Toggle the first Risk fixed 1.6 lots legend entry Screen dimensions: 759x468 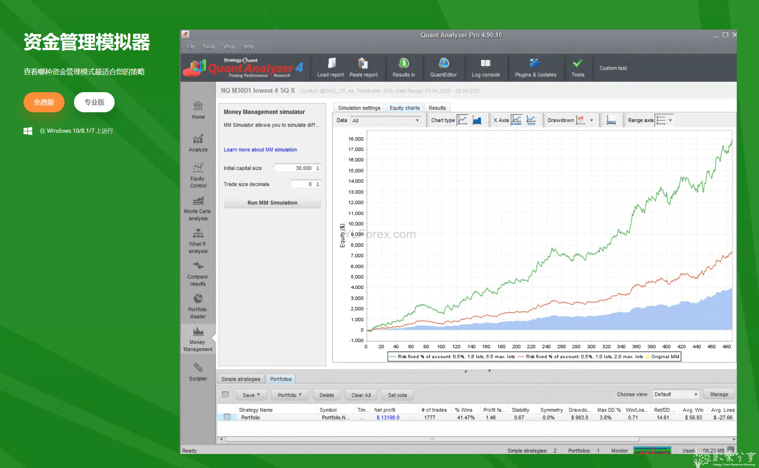452,356
